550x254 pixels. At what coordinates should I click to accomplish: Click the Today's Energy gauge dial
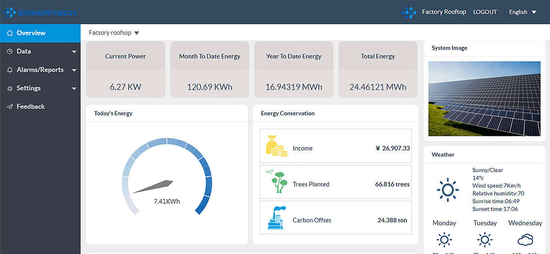(x=167, y=177)
